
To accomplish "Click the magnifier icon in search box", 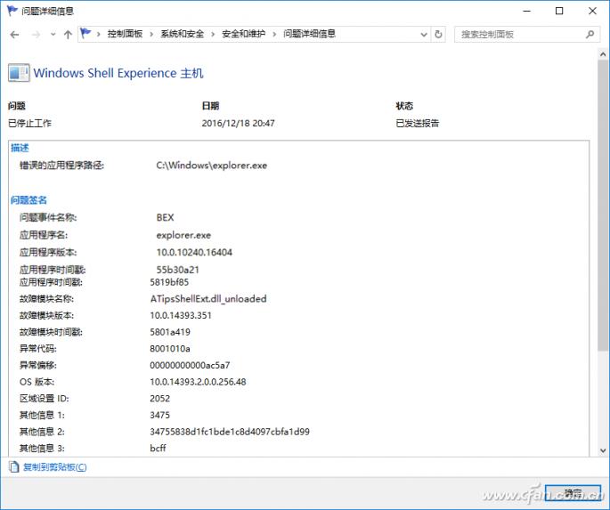I will click(590, 35).
